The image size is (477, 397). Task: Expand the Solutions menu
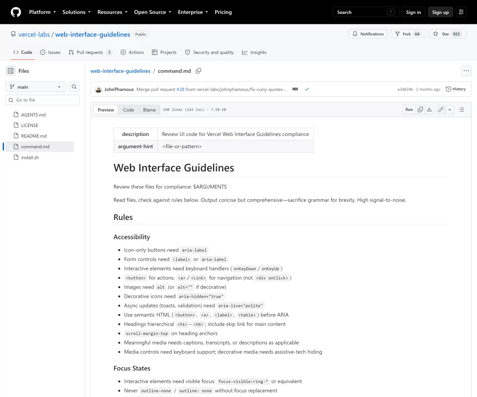[x=77, y=12]
